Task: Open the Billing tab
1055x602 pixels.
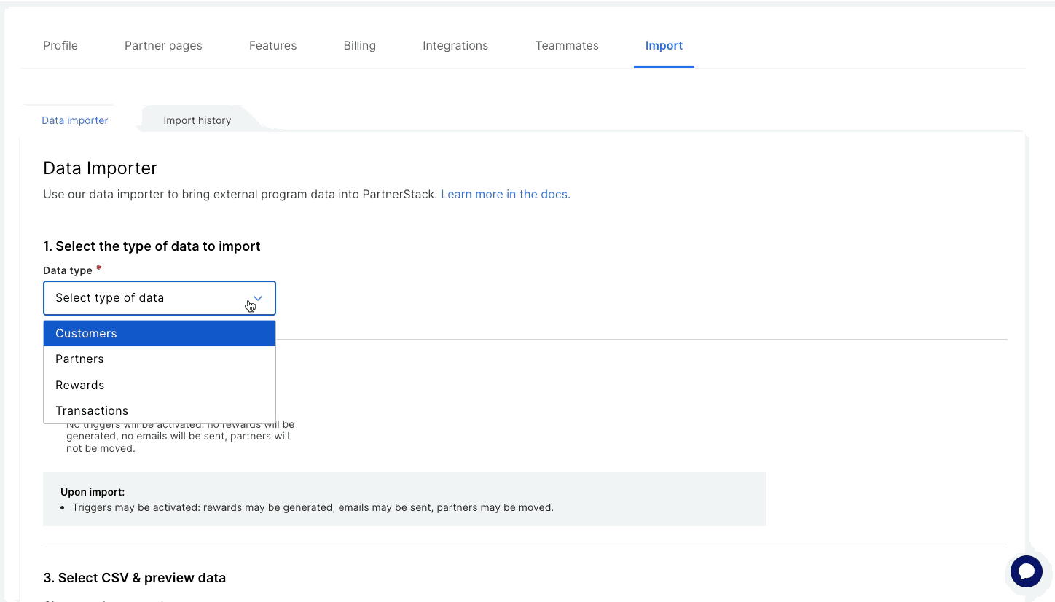Action: pyautogui.click(x=360, y=45)
